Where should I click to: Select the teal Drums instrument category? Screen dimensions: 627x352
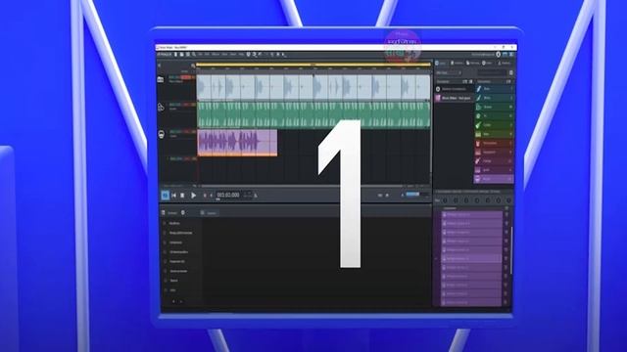pos(494,107)
